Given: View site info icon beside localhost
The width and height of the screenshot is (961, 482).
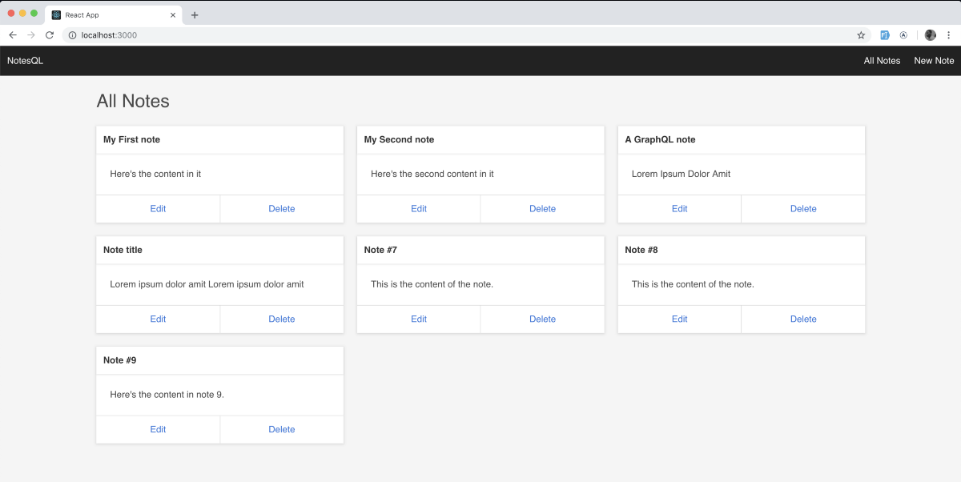Looking at the screenshot, I should (x=72, y=35).
